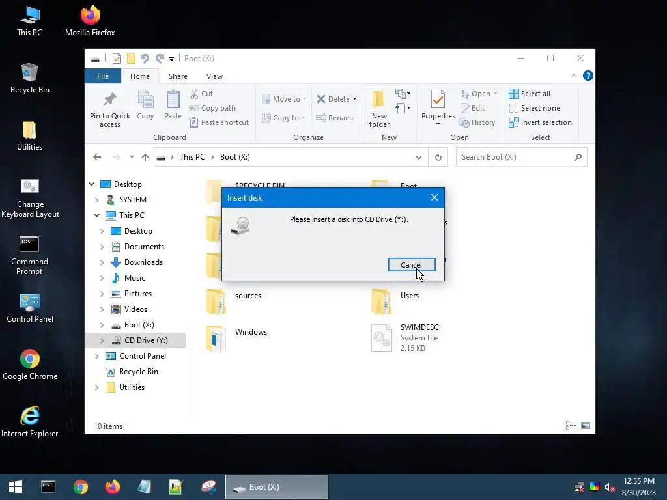Open Explorer Help question mark icon
667x500 pixels.
[x=588, y=76]
